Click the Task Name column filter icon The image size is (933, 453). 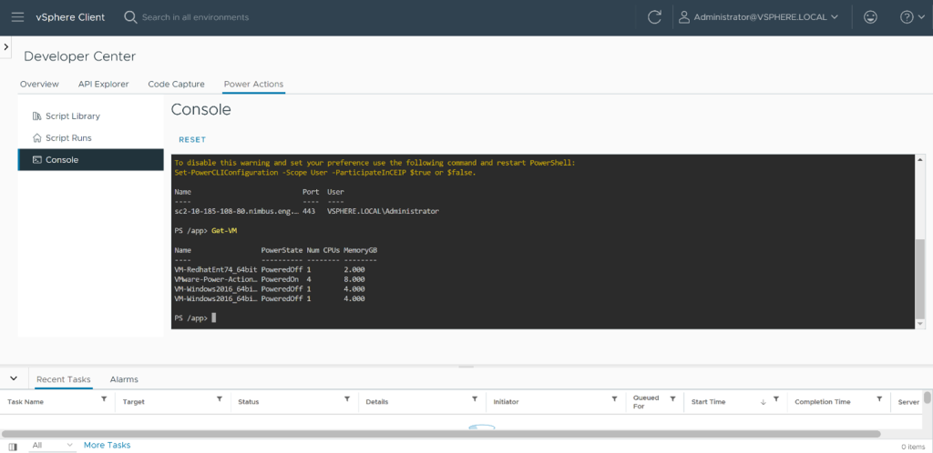(x=103, y=400)
